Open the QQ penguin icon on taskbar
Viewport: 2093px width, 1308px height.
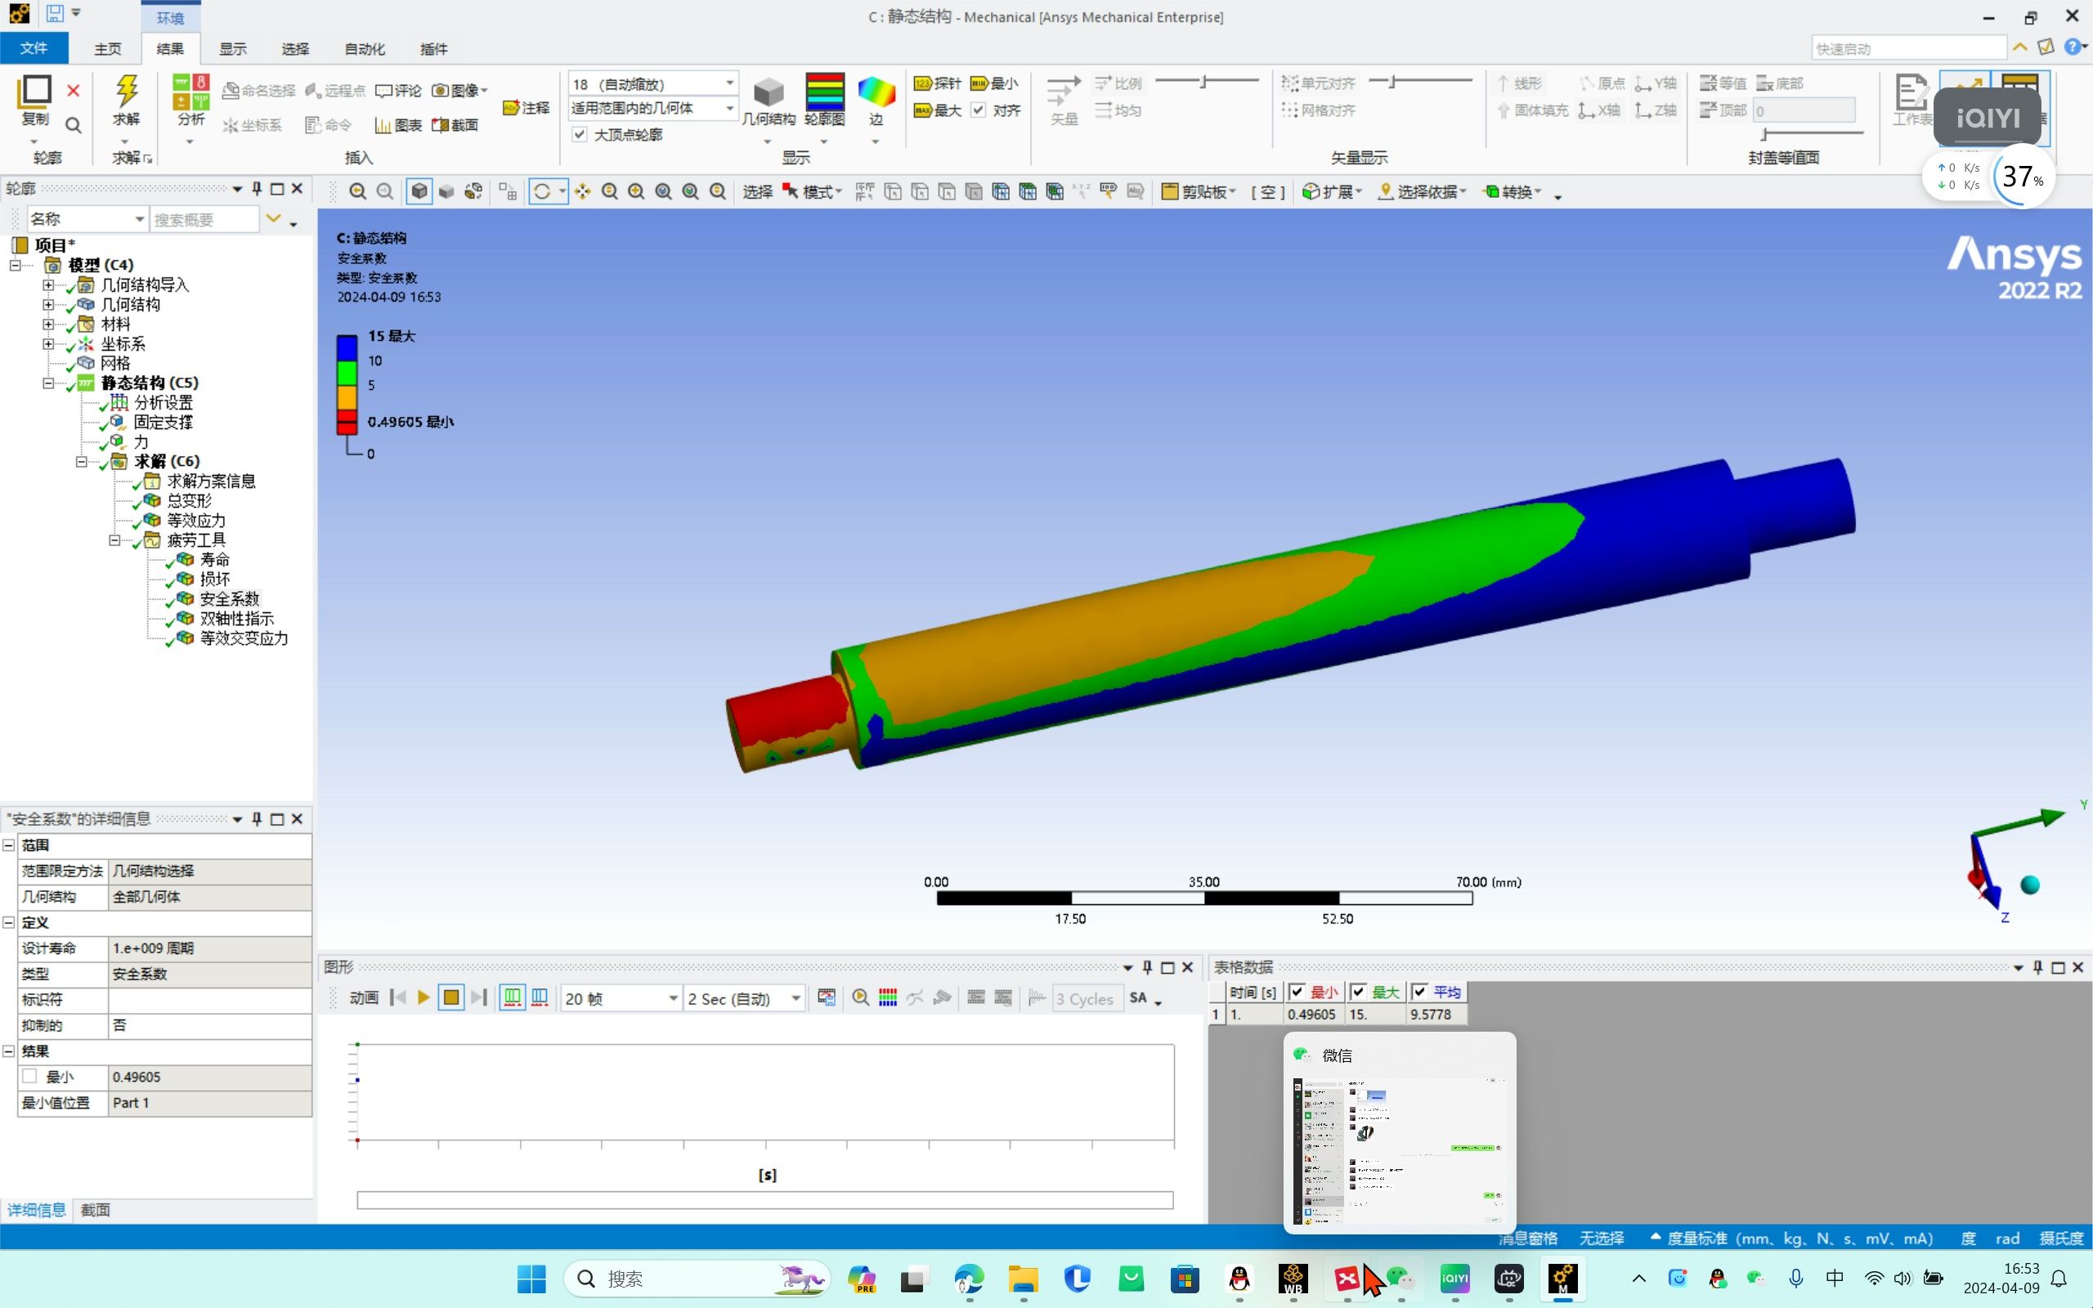(x=1239, y=1278)
